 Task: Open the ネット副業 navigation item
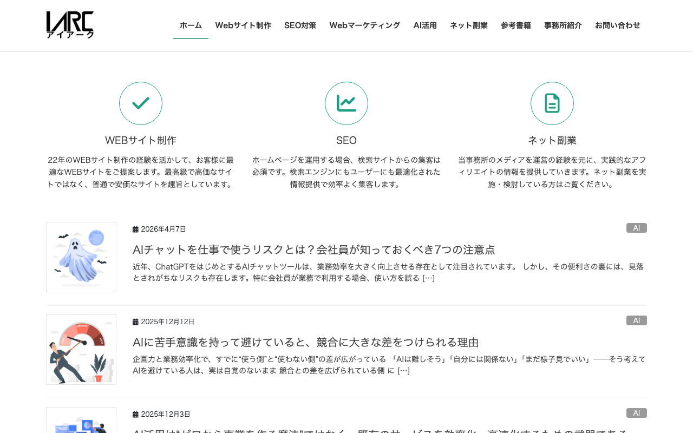pyautogui.click(x=469, y=25)
